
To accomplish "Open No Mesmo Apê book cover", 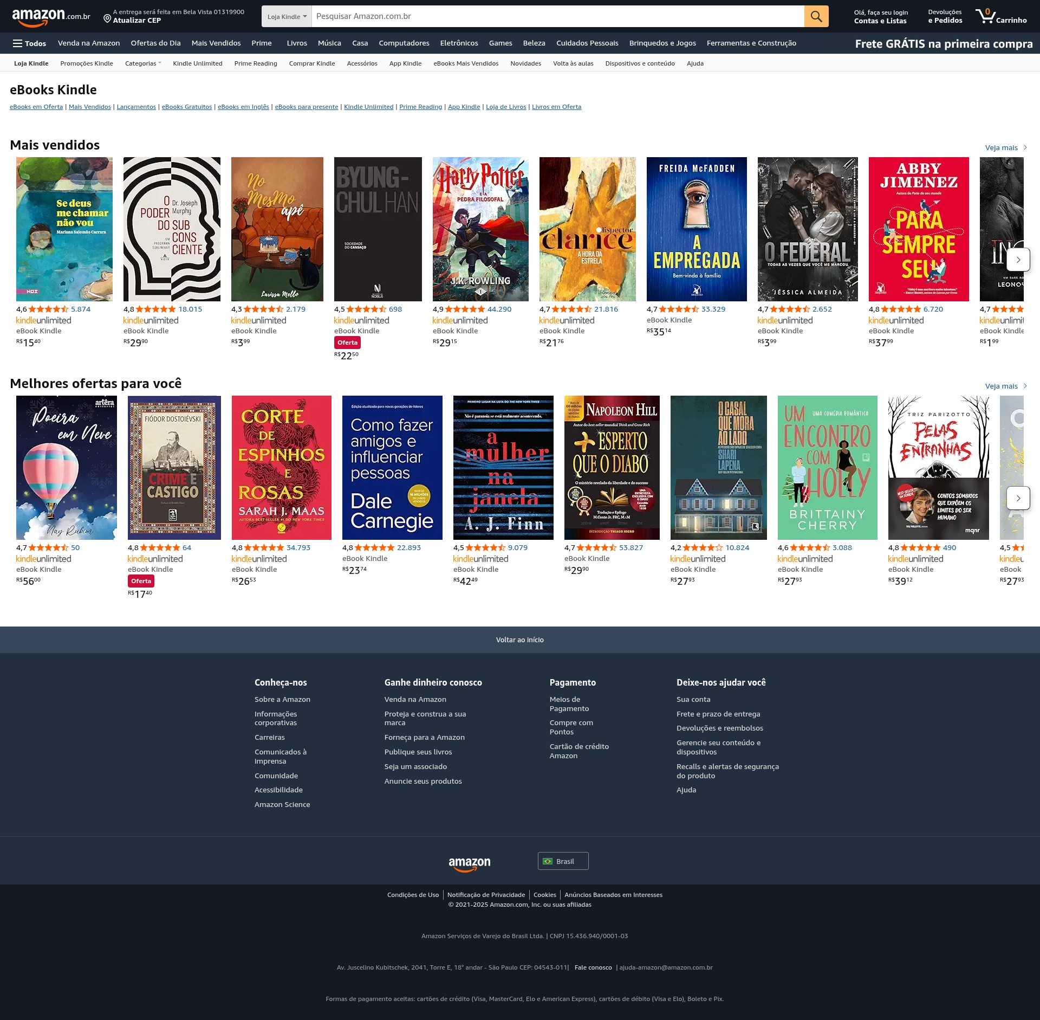I will (x=277, y=229).
